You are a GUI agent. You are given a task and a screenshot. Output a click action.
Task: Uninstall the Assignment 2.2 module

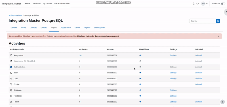198,61
